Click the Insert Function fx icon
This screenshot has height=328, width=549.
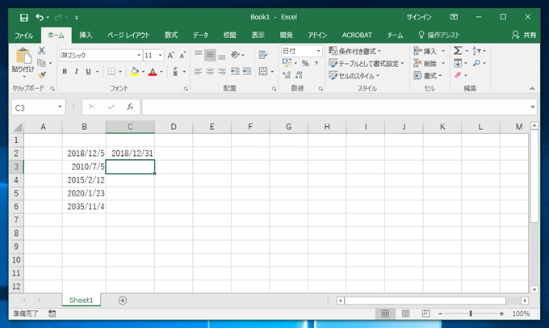pyautogui.click(x=130, y=107)
